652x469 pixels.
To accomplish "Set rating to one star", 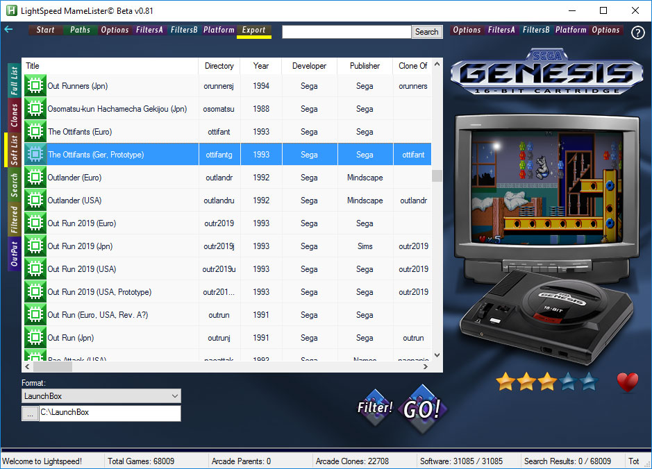I will tap(505, 382).
